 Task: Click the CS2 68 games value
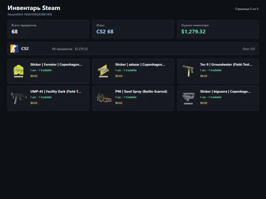click(105, 32)
